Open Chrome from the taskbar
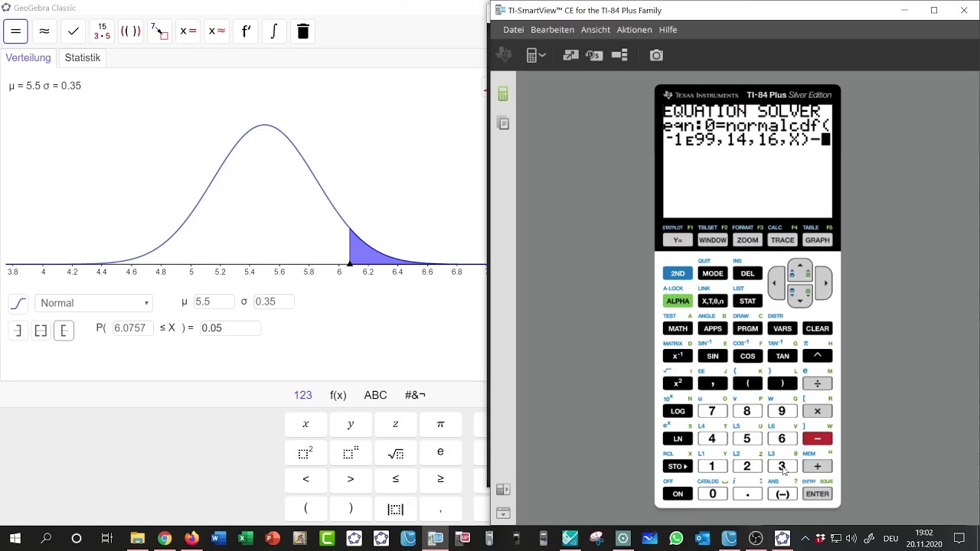 click(x=165, y=539)
